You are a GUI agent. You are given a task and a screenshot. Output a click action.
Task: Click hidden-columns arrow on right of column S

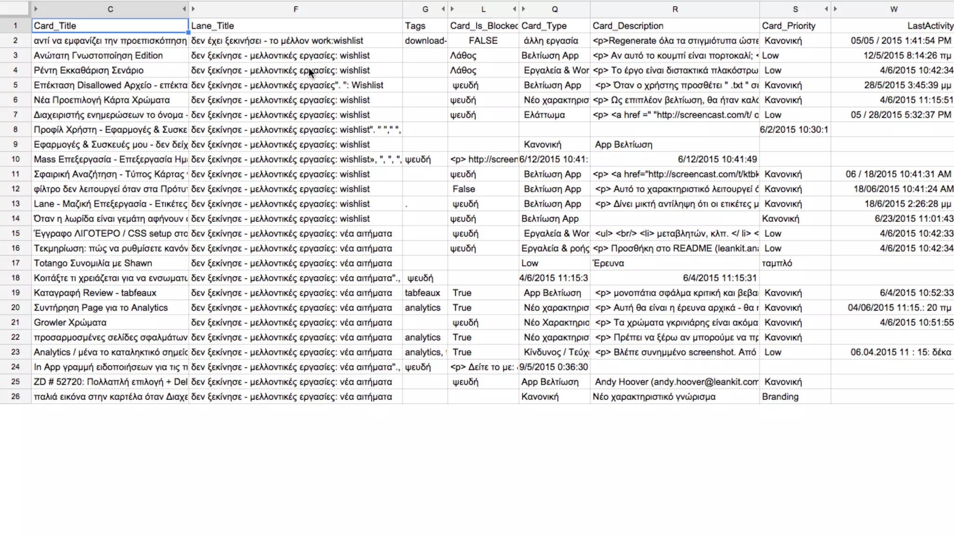[826, 9]
